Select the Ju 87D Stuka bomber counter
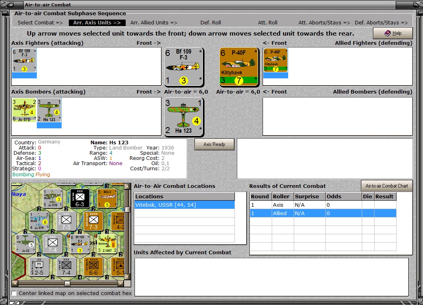 24,110
